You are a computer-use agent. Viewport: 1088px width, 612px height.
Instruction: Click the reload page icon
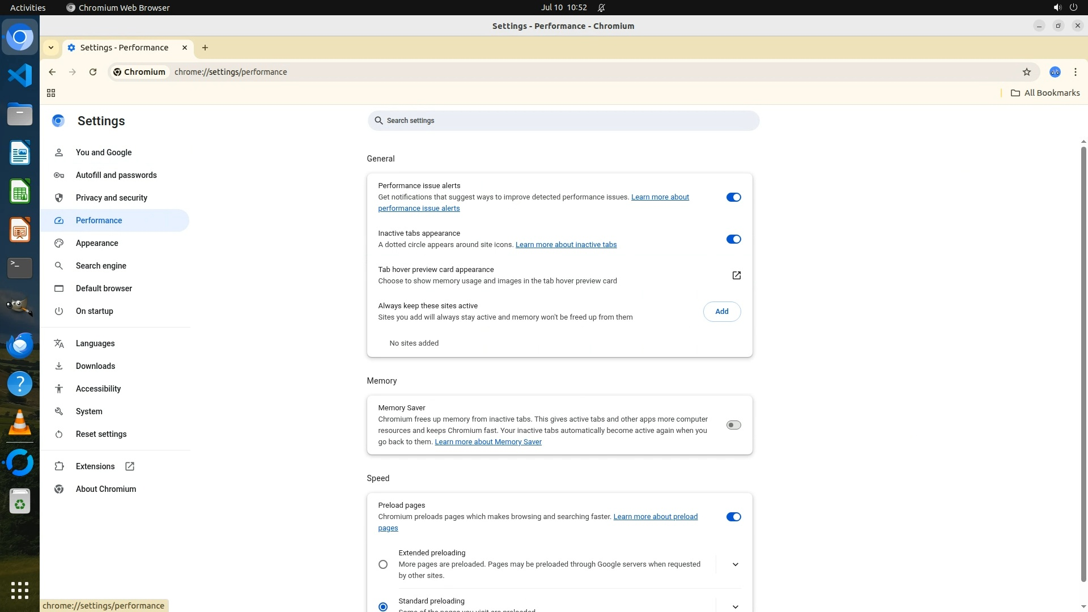click(x=93, y=72)
